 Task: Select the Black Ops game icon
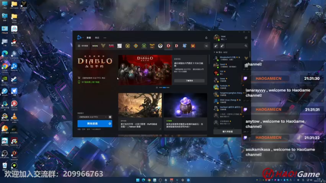pyautogui.click(x=111, y=46)
